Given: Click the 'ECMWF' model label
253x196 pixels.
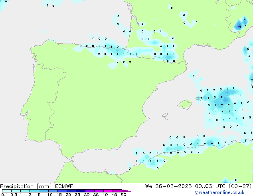Looking at the screenshot, I should point(64,186).
